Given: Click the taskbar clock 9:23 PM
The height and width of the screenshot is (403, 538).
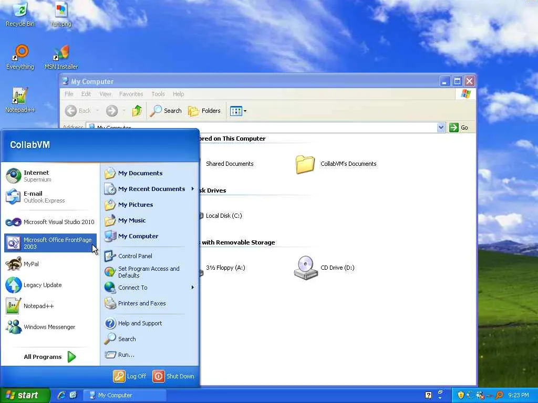Looking at the screenshot, I should 519,395.
